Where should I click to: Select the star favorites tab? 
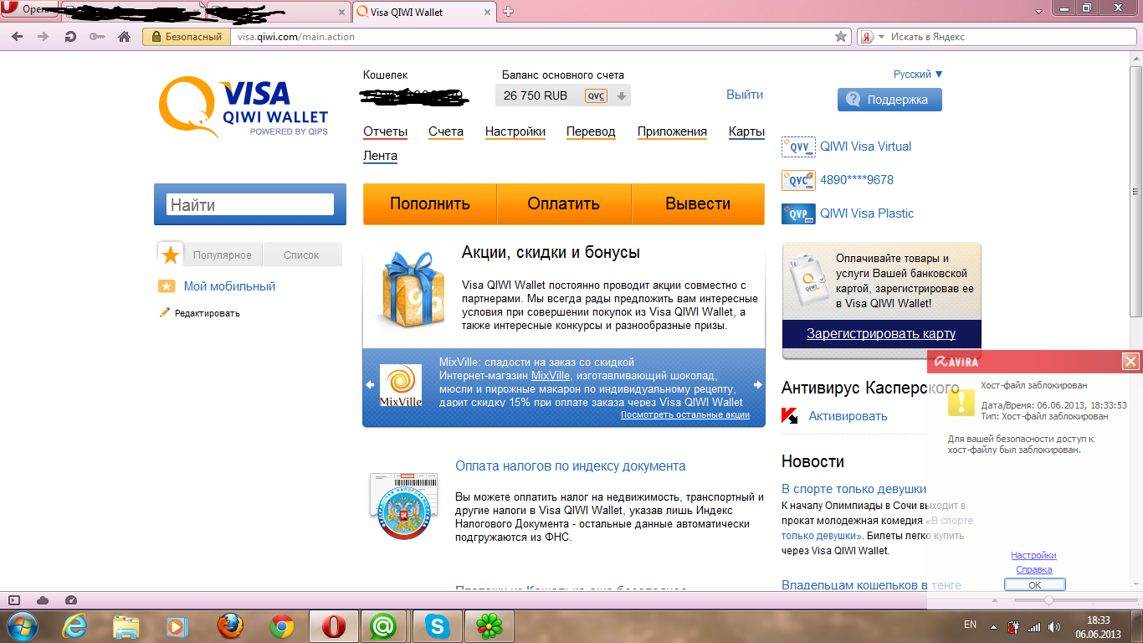click(171, 255)
